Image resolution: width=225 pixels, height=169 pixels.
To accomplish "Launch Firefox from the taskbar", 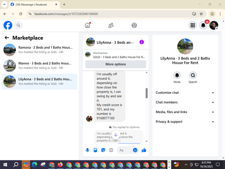I will pyautogui.click(x=60, y=164).
